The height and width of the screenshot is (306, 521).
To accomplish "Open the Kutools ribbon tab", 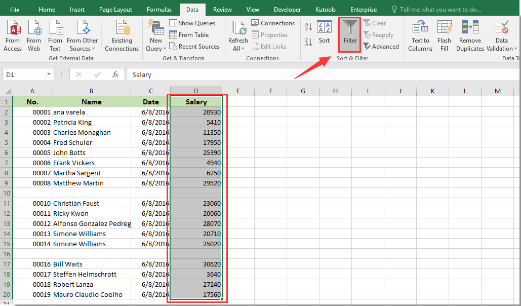I will coord(325,9).
